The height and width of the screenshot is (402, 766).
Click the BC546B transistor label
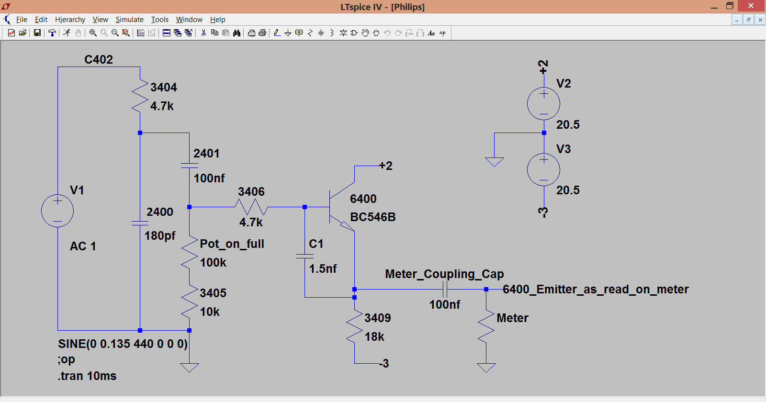tap(373, 217)
